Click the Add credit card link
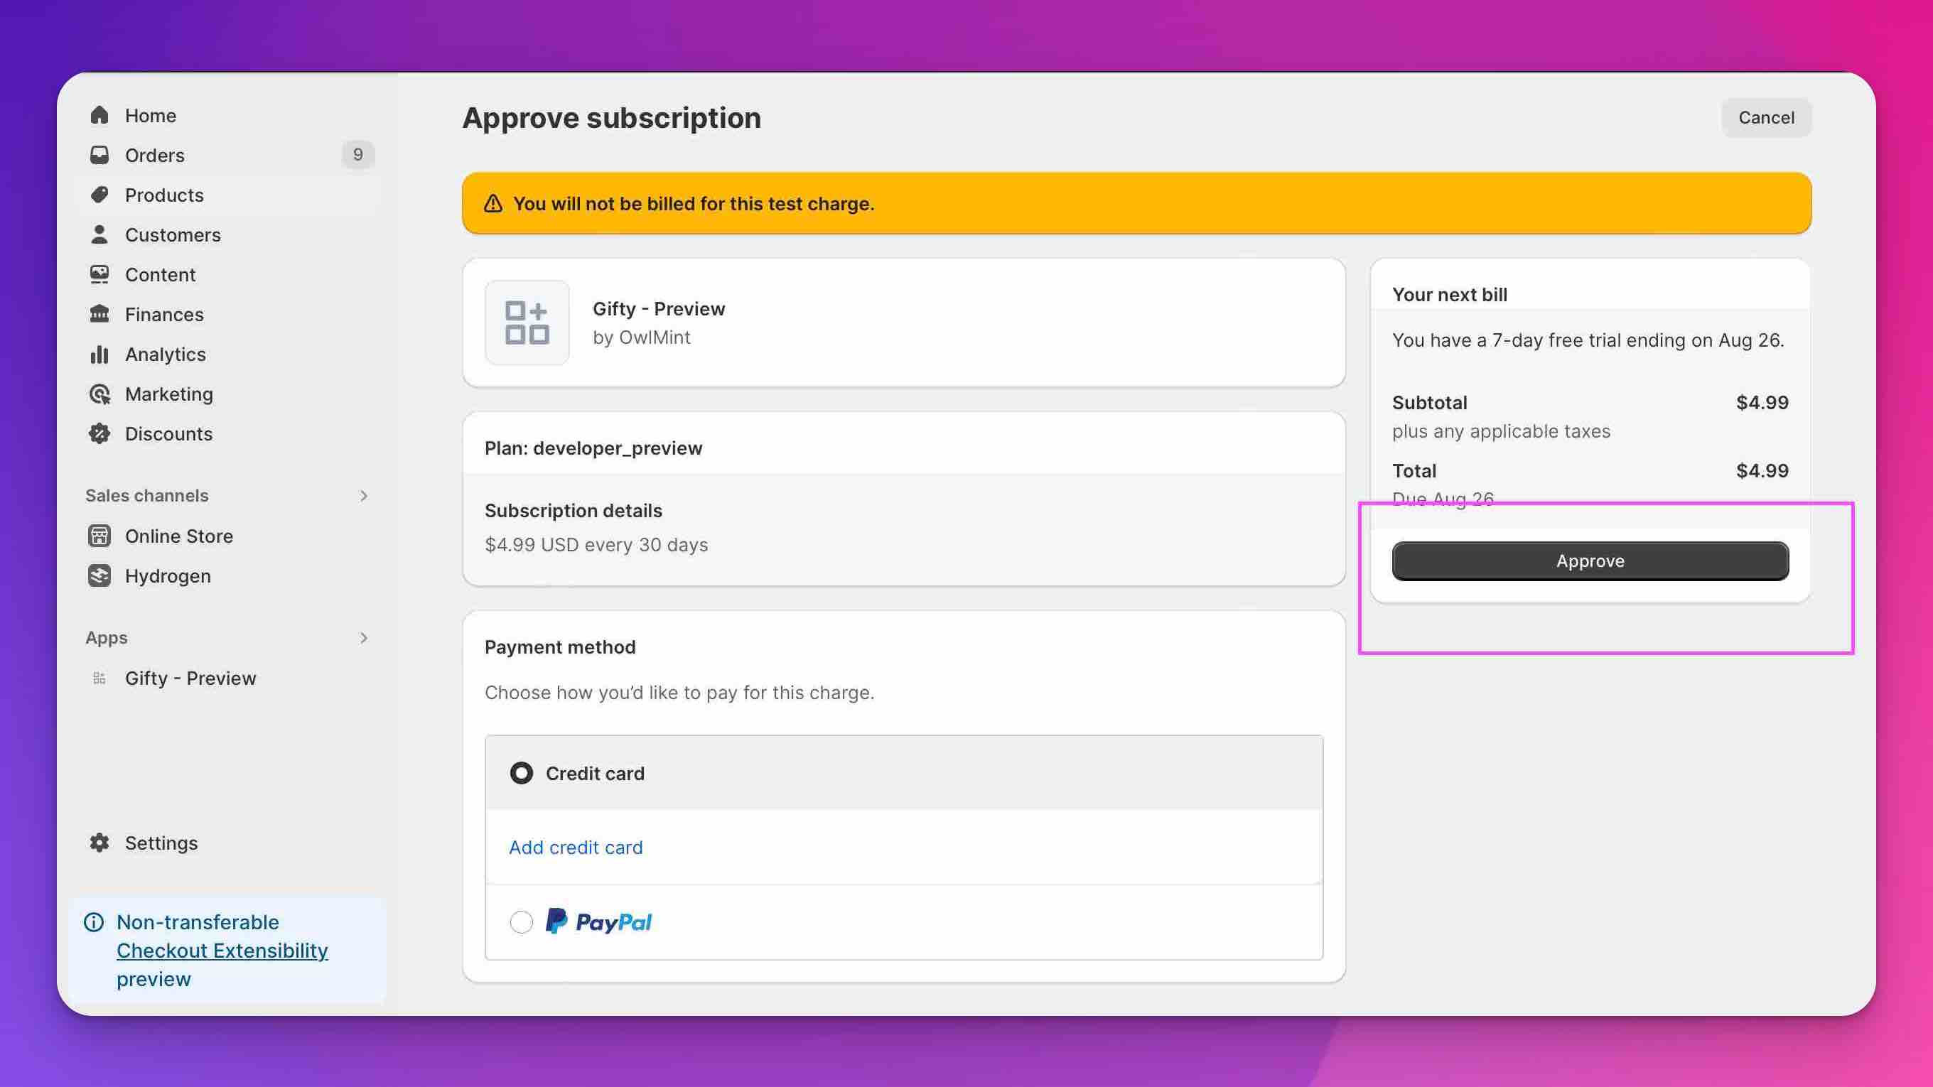 pyautogui.click(x=576, y=847)
